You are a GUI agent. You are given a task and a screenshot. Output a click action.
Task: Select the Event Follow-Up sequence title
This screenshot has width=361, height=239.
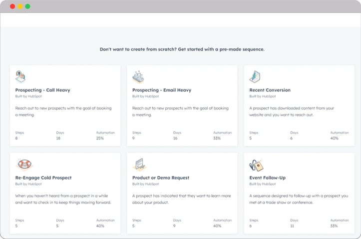point(267,177)
